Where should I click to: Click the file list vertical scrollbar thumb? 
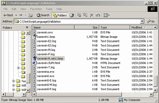[155, 81]
